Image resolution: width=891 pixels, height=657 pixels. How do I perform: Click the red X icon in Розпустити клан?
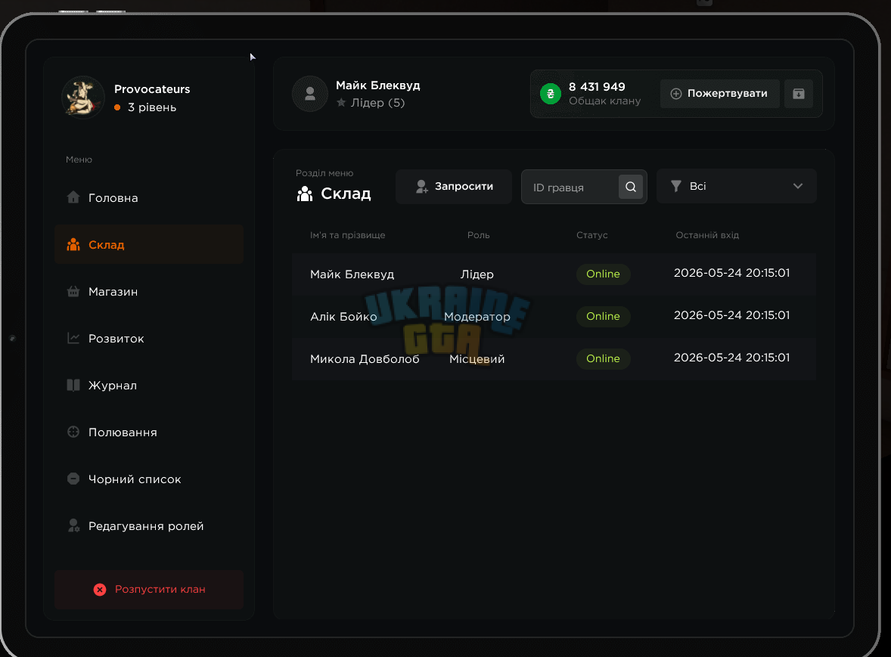click(x=99, y=590)
